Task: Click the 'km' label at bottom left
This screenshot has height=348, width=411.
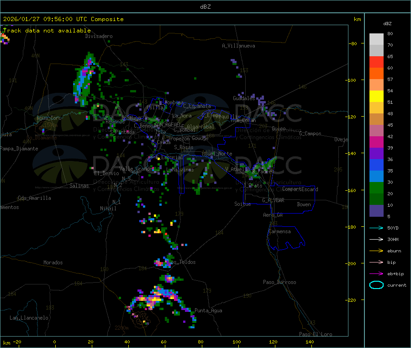Action: (x=6, y=343)
